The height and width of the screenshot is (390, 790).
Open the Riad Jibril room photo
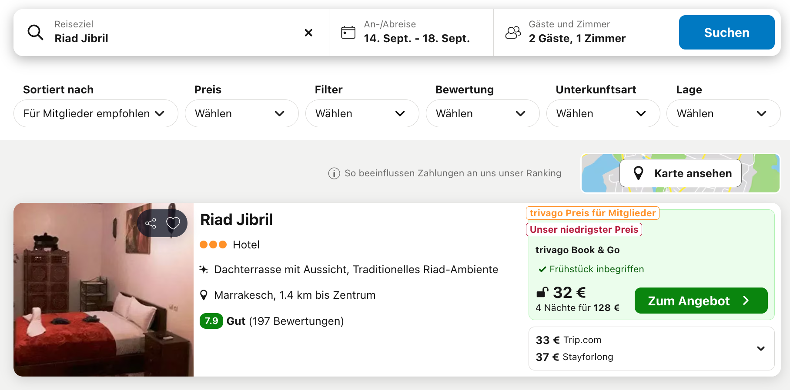click(104, 290)
